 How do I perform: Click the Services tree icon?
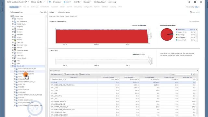tap(15, 48)
